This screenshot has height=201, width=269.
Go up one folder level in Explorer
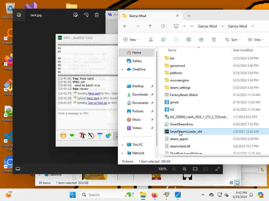150,26
